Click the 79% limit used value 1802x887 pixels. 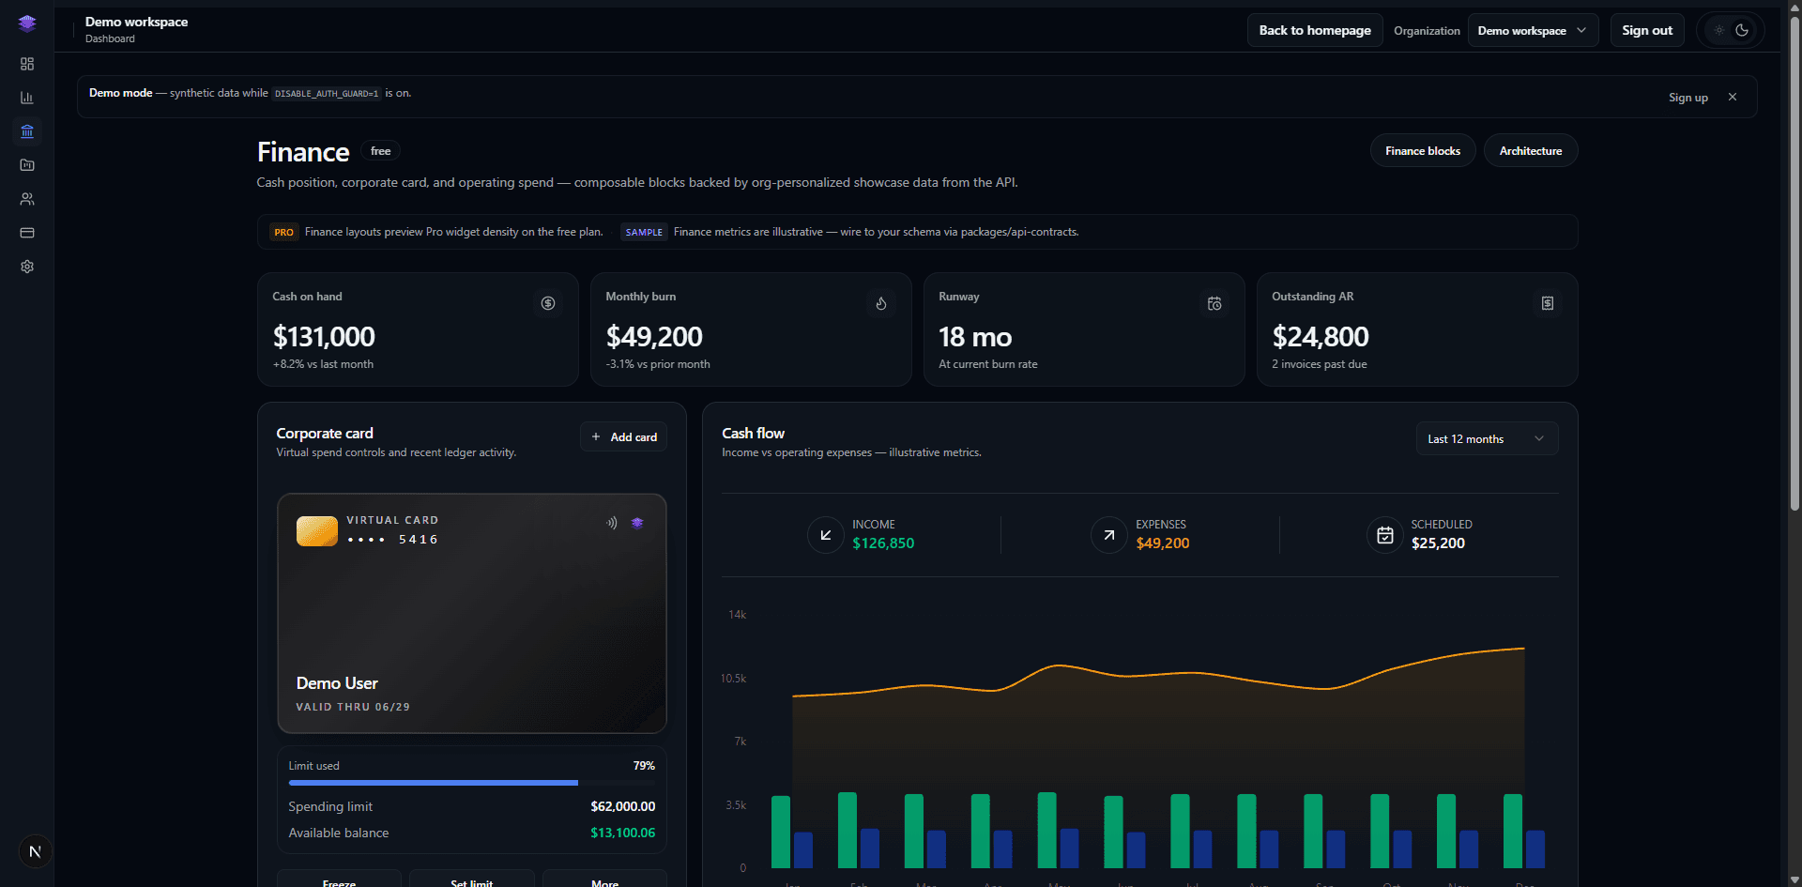point(644,766)
